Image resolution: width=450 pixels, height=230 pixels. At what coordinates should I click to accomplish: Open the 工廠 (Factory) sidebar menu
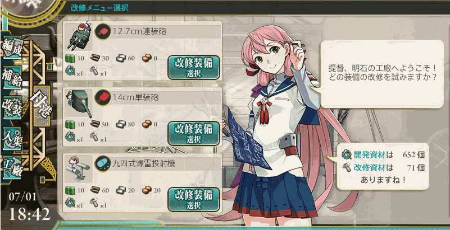(x=12, y=168)
